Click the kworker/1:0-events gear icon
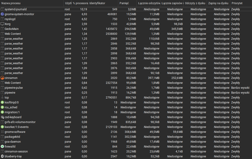The image size is (252, 159). pyautogui.click(x=2, y=127)
